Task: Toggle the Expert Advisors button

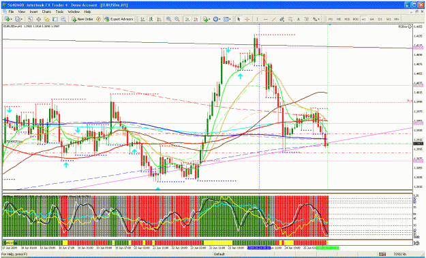Action: click(x=119, y=19)
